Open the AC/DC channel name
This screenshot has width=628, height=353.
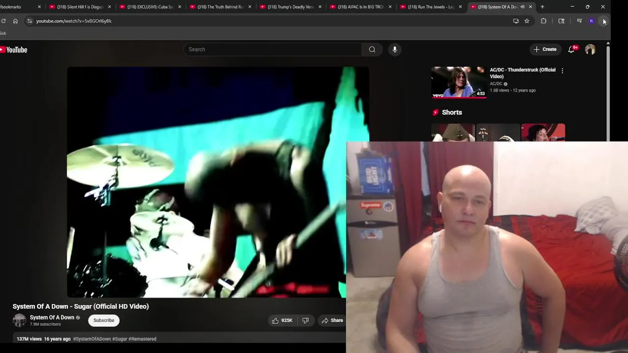coord(496,84)
